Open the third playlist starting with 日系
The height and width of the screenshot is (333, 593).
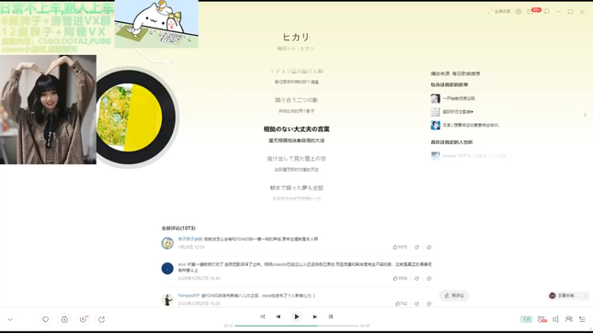[x=471, y=125]
